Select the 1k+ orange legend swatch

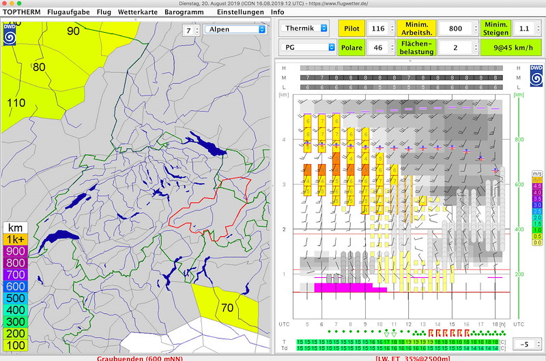point(15,239)
